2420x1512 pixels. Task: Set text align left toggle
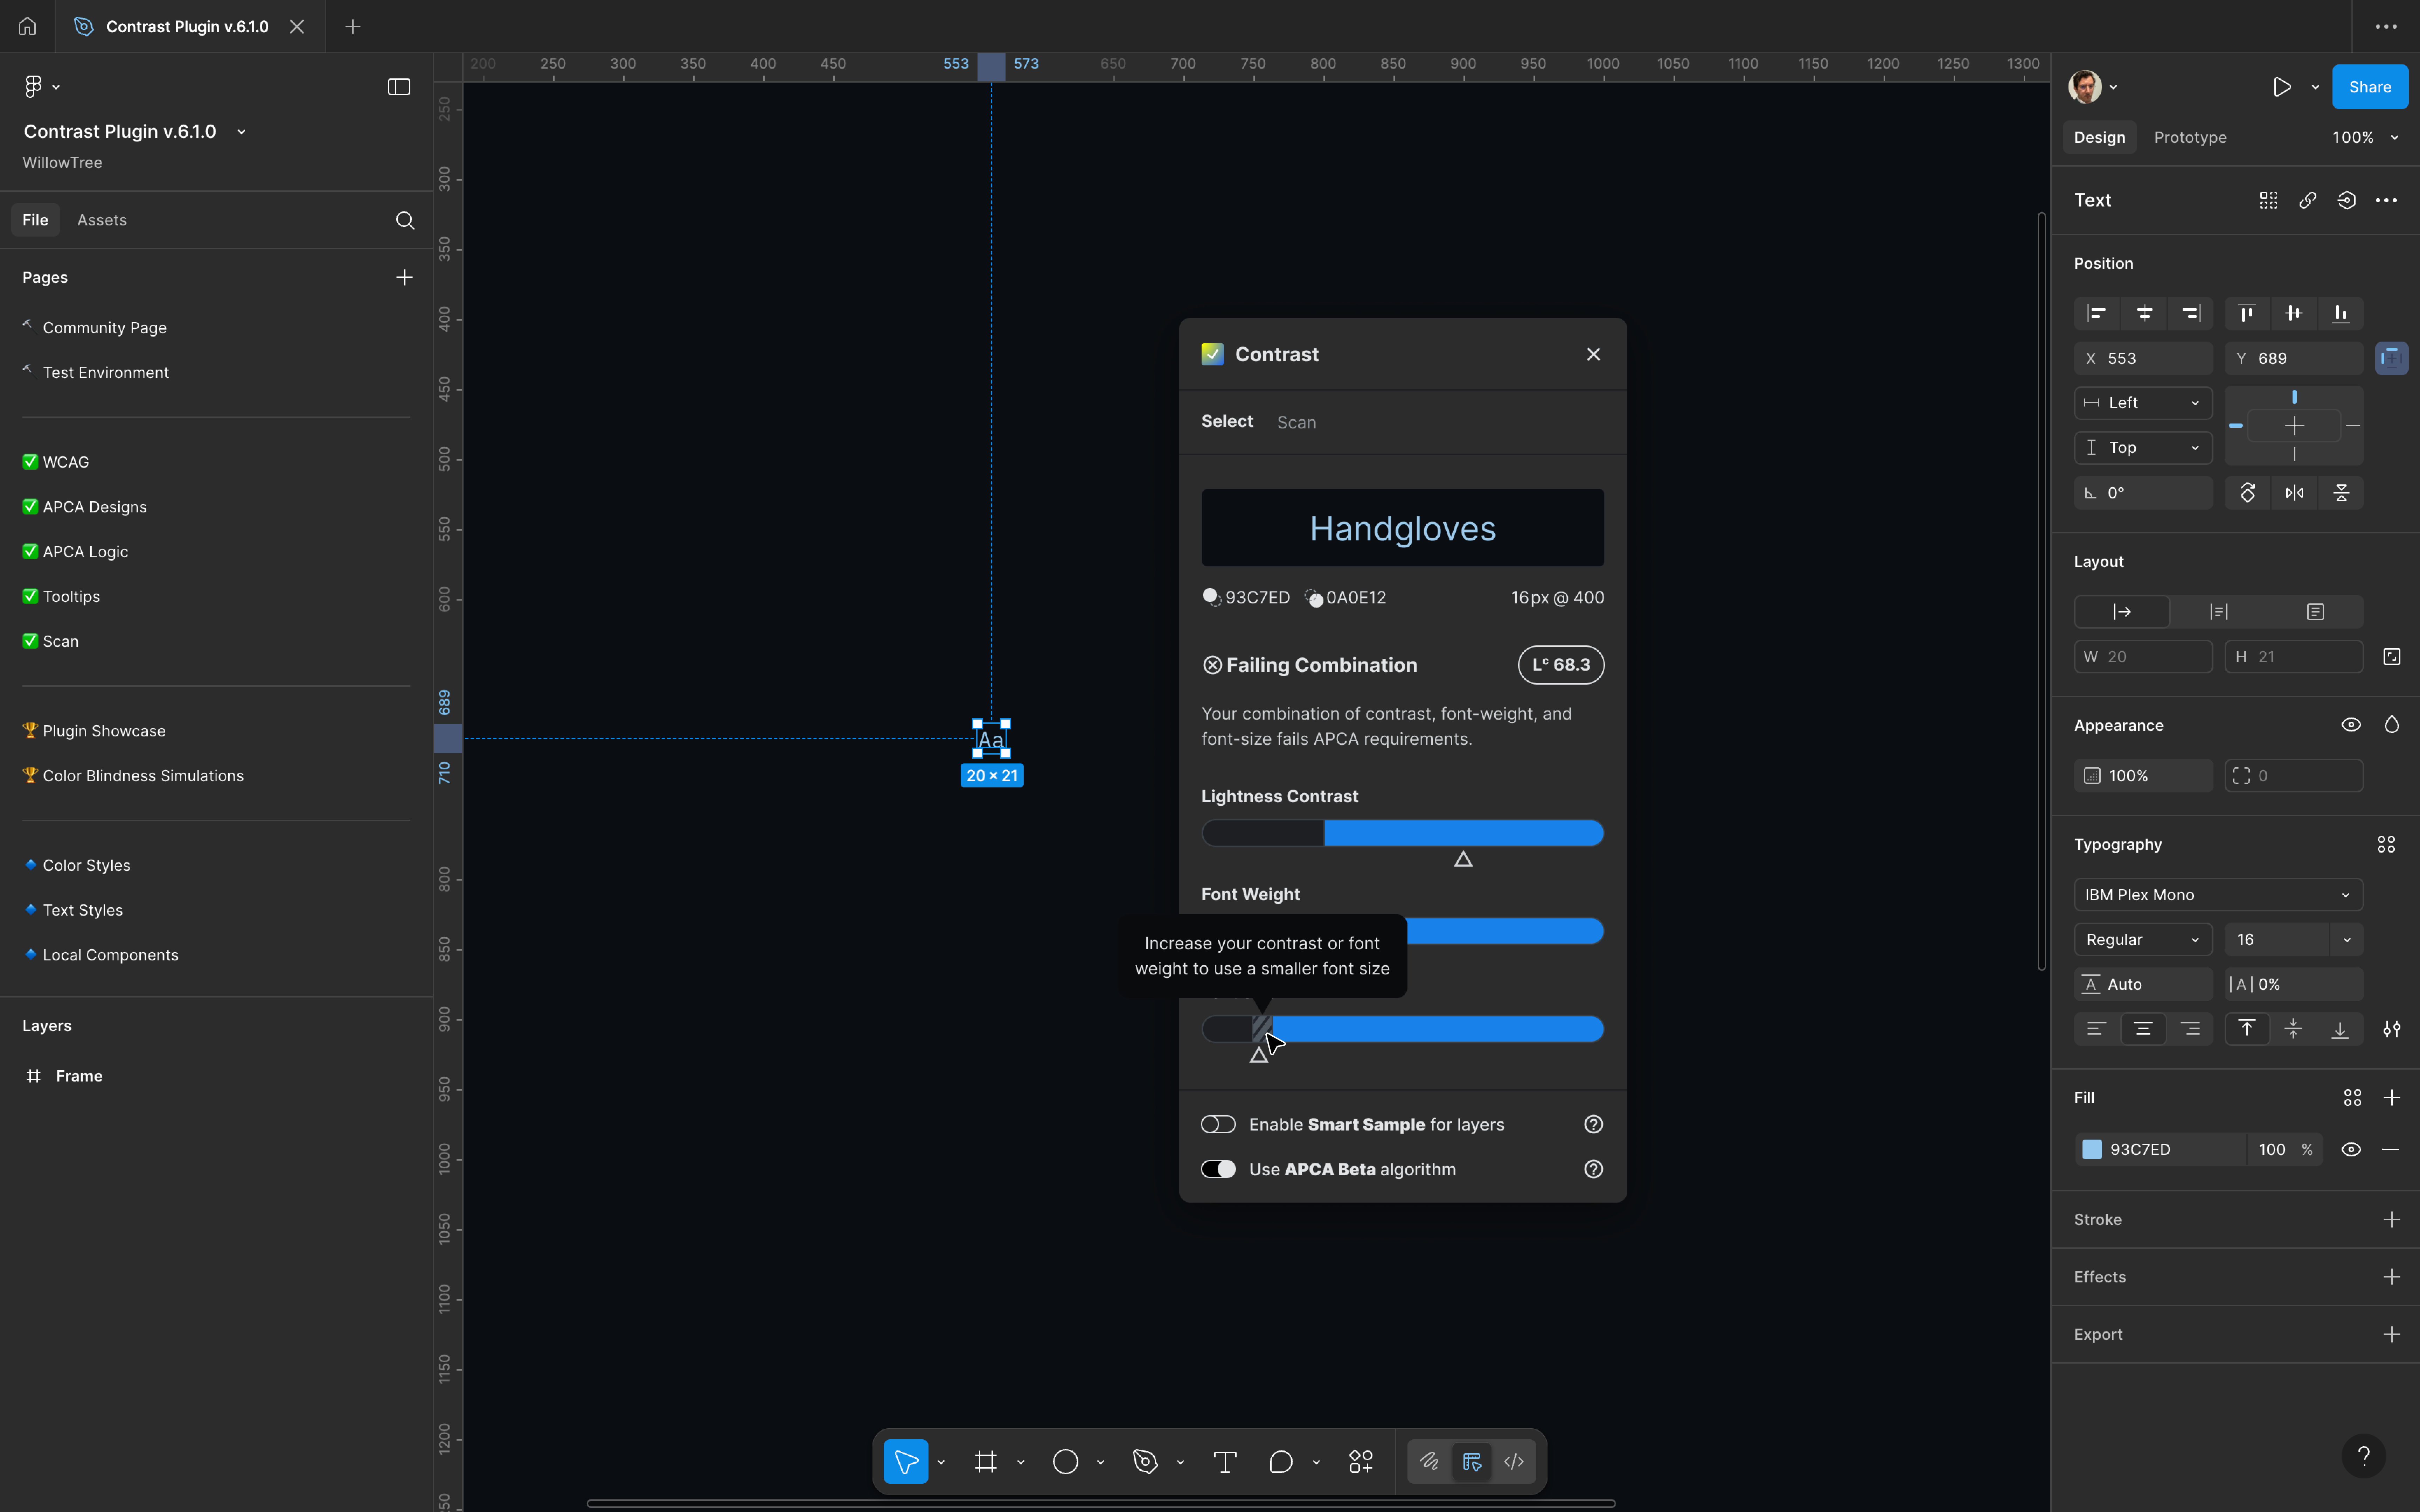[x=2097, y=1029]
